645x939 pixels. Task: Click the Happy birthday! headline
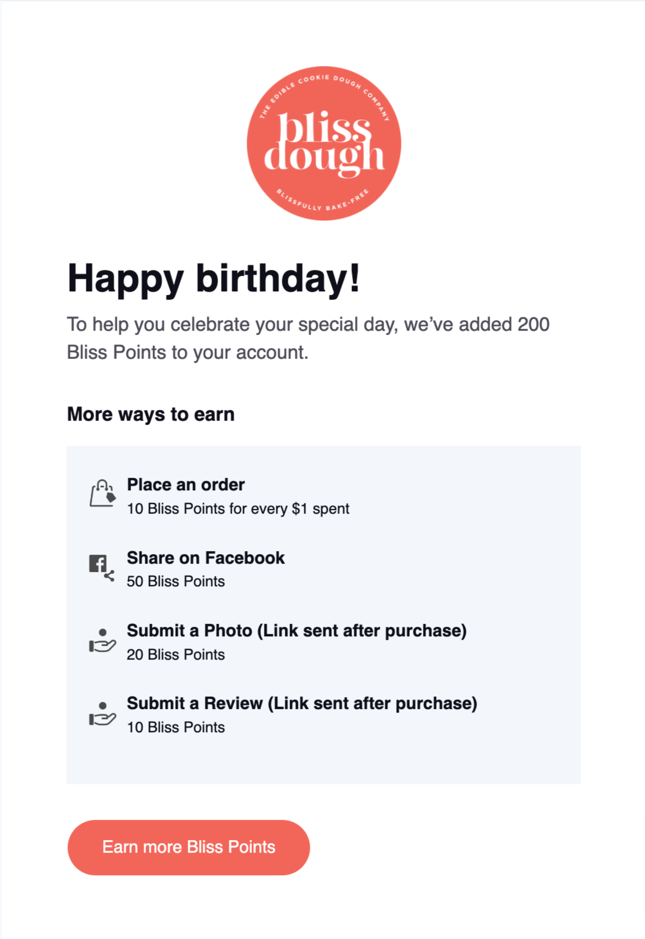214,278
